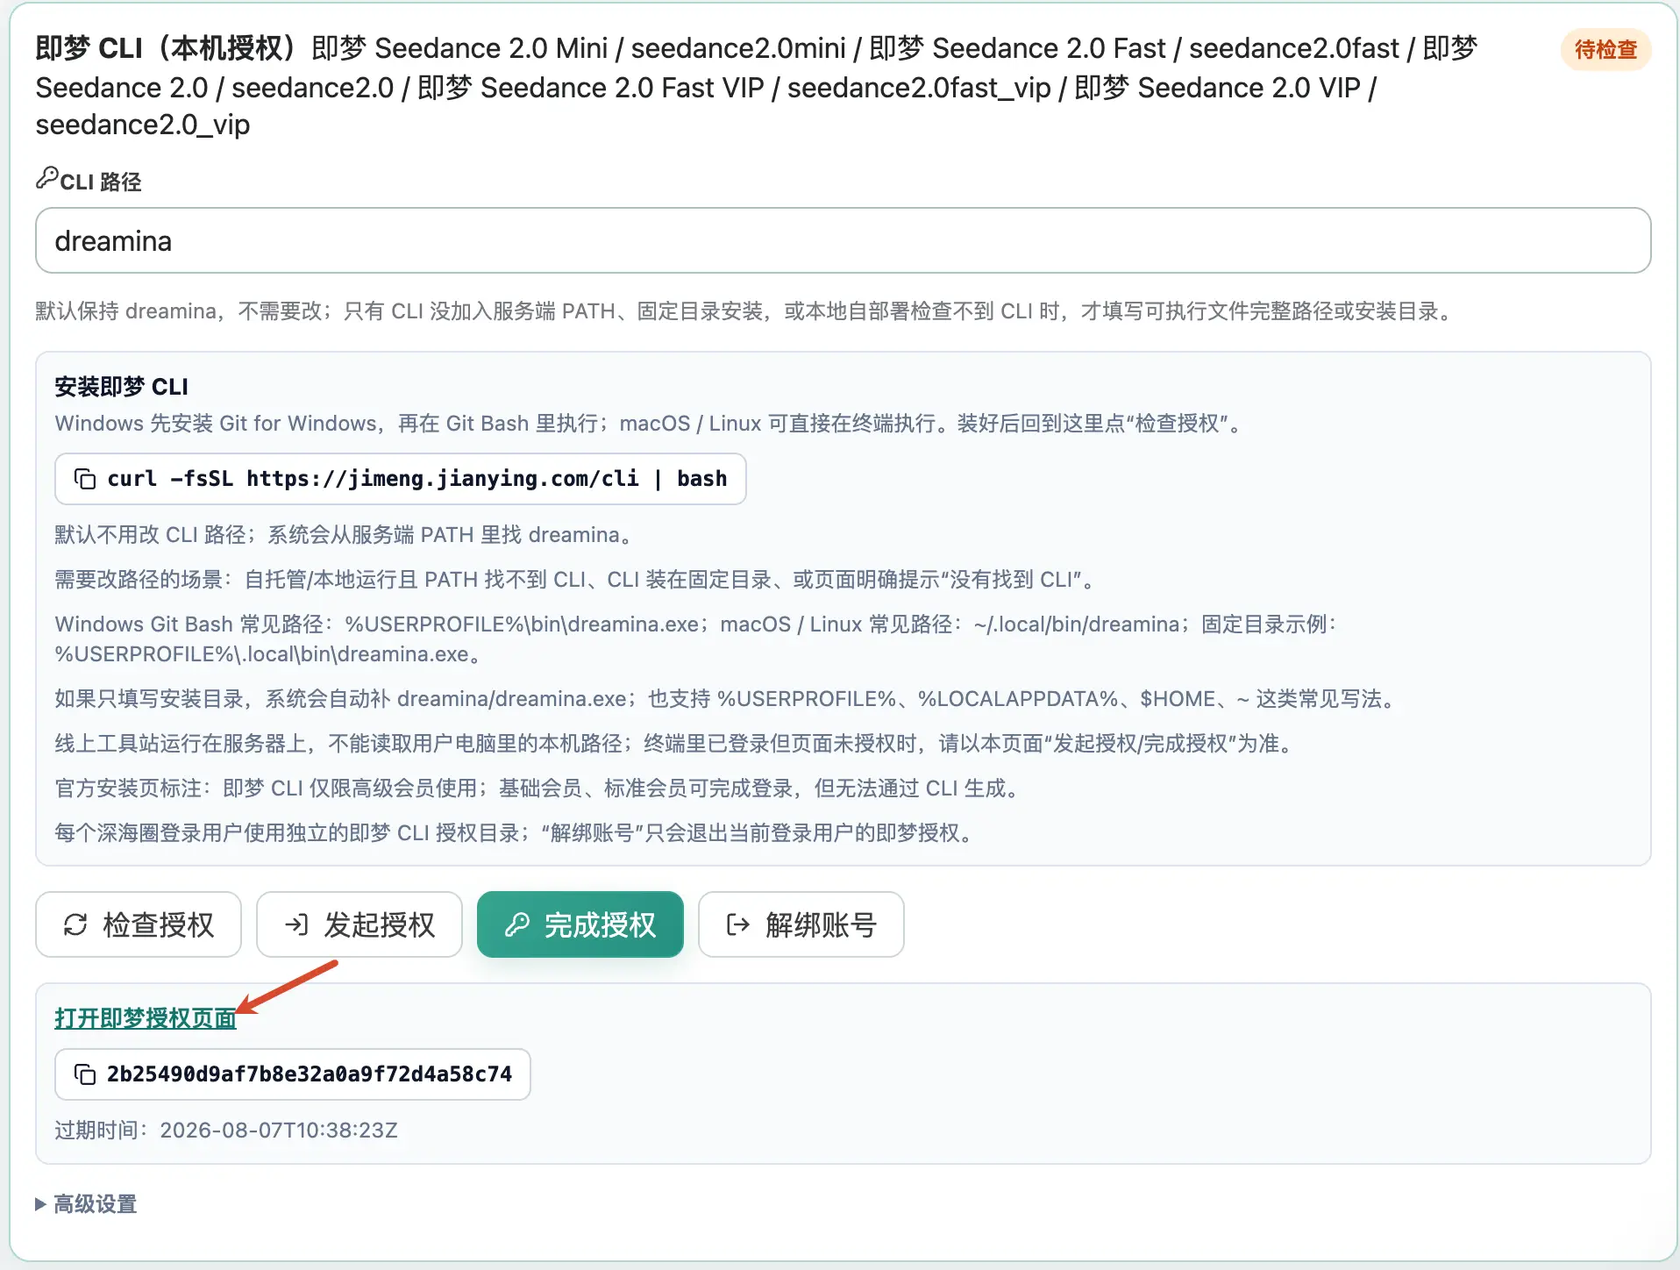Click the 发起授权 button
This screenshot has width=1680, height=1270.
pyautogui.click(x=359, y=924)
